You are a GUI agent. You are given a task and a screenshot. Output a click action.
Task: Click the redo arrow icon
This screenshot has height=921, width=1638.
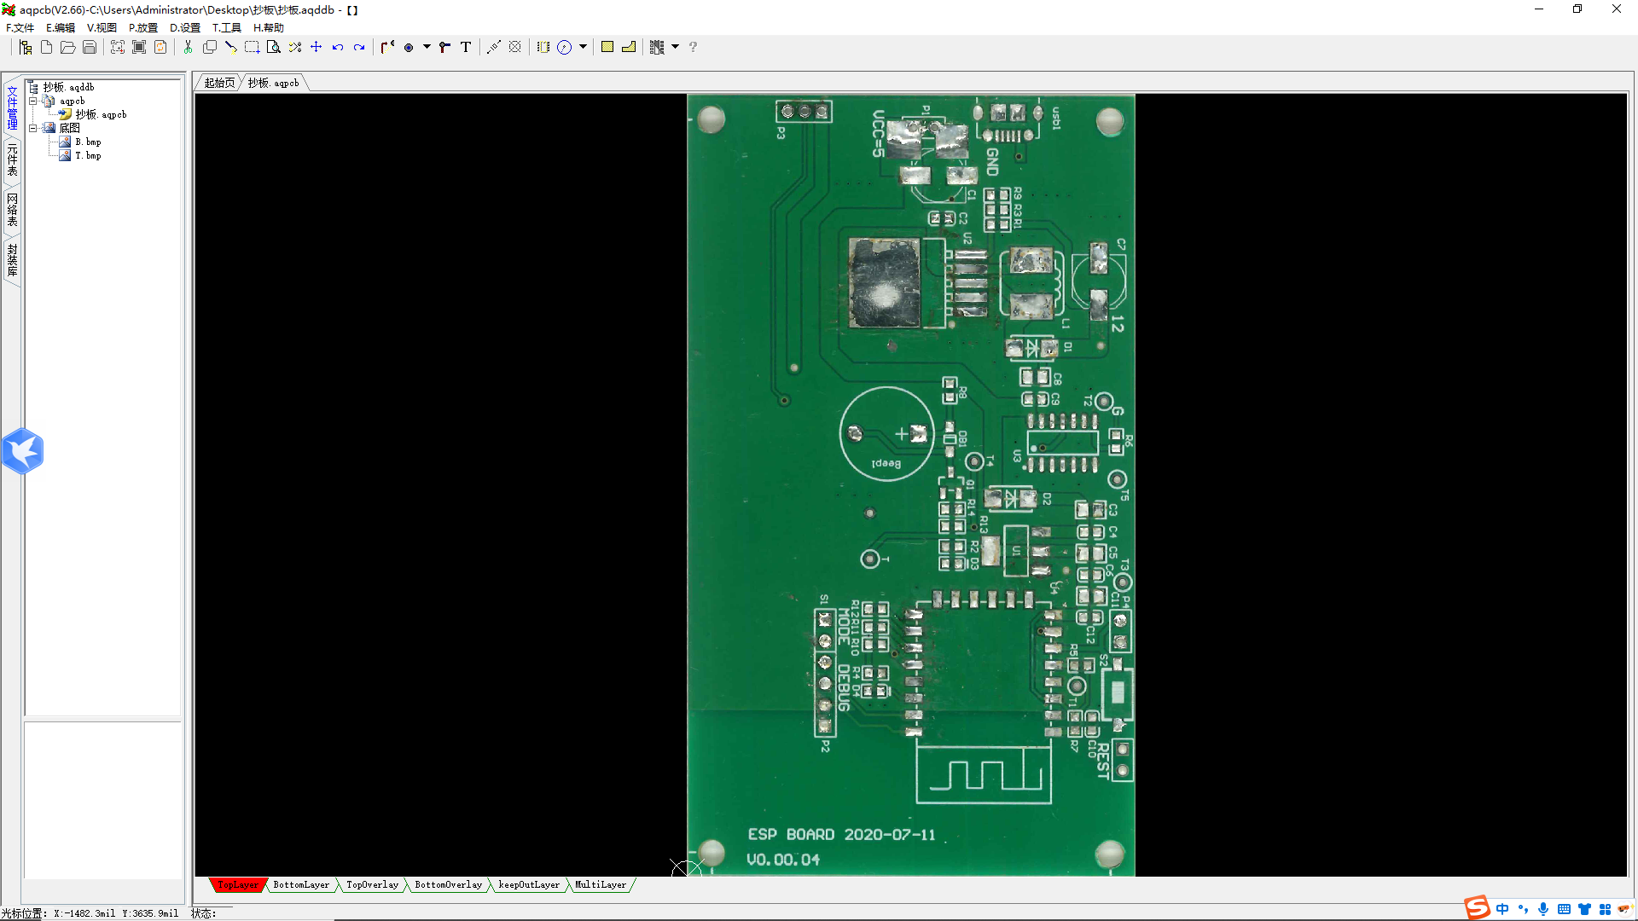pyautogui.click(x=359, y=47)
